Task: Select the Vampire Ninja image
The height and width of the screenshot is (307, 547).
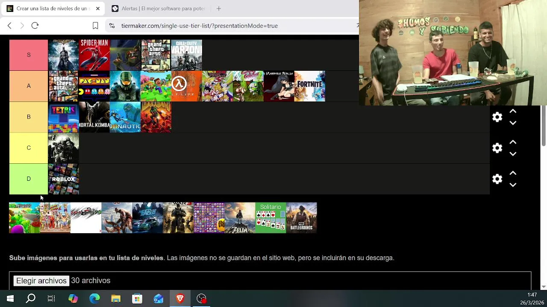Action: [279, 86]
